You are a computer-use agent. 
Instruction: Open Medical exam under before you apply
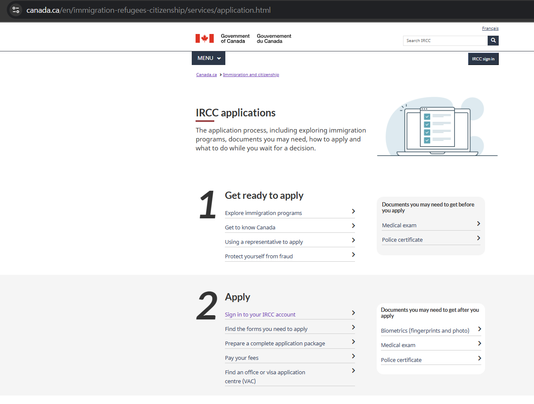coord(399,225)
